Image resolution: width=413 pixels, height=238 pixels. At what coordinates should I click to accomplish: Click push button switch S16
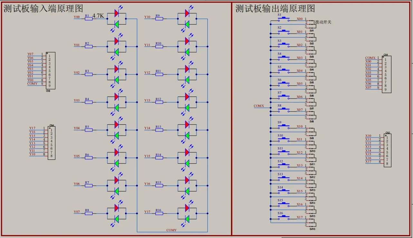(x=284, y=217)
